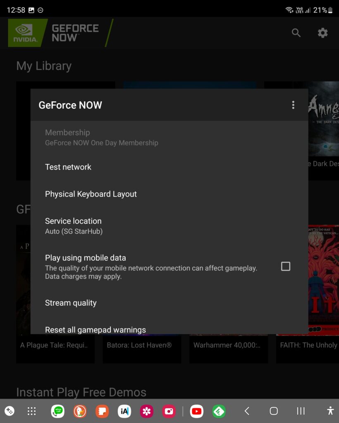The image size is (339, 423).
Task: Tap the Auto (SG StarHub) location value
Action: [x=74, y=231]
